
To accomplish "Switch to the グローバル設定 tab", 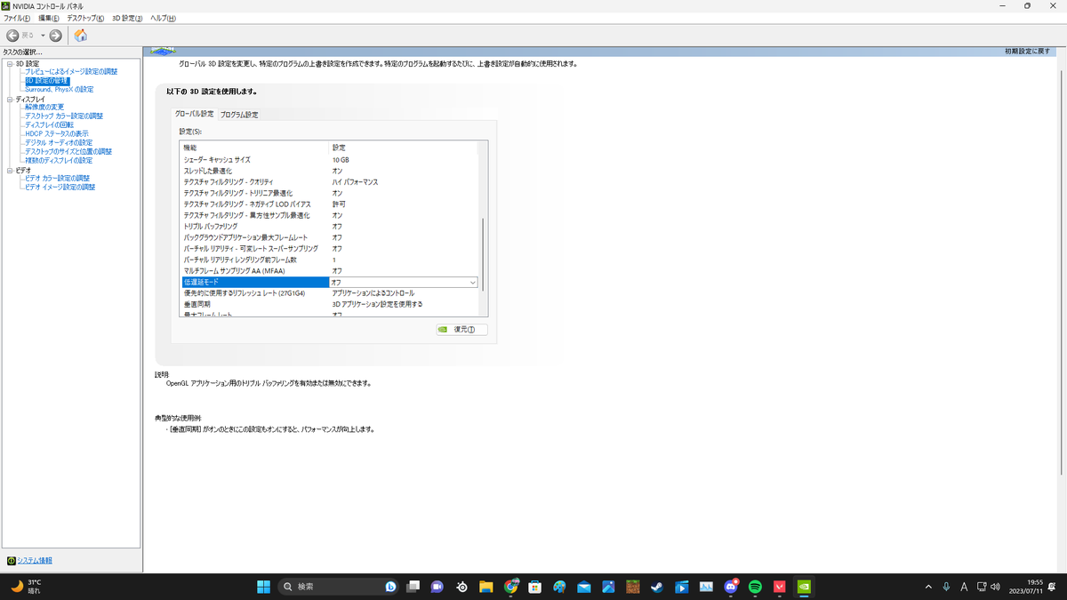I will (194, 114).
